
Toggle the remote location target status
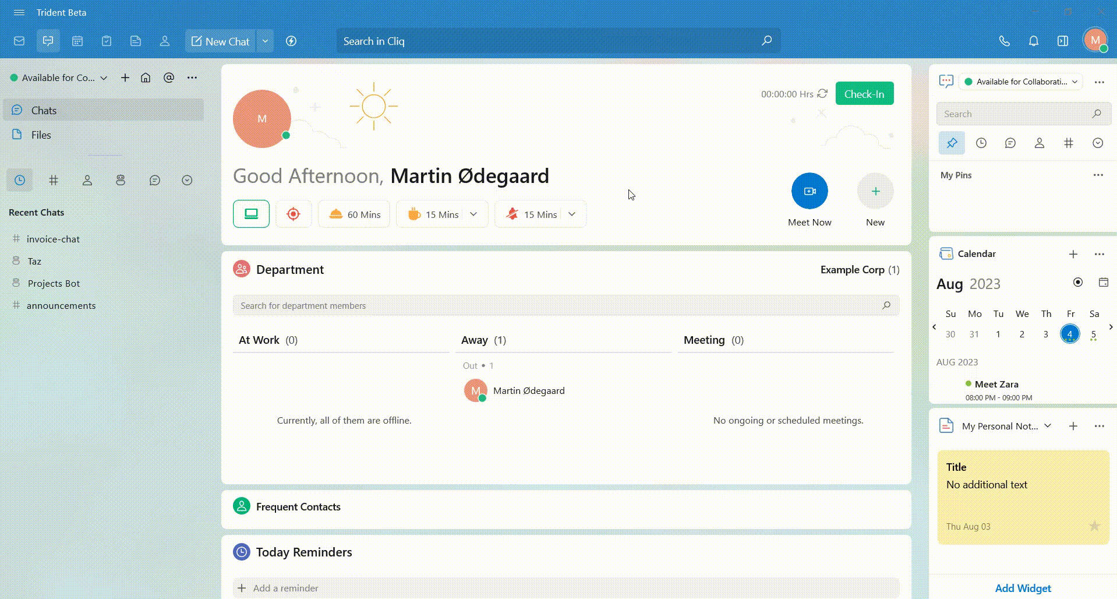(294, 214)
